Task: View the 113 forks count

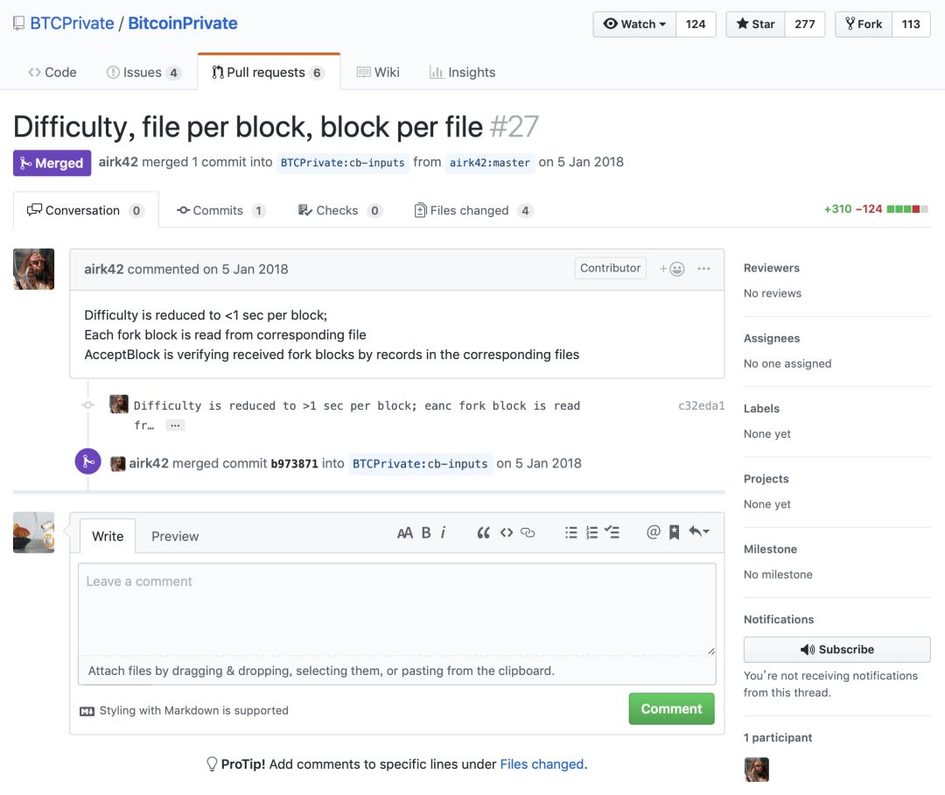Action: 911,25
